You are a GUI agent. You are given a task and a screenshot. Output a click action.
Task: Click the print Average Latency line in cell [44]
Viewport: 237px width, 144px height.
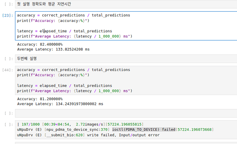[x=75, y=91]
